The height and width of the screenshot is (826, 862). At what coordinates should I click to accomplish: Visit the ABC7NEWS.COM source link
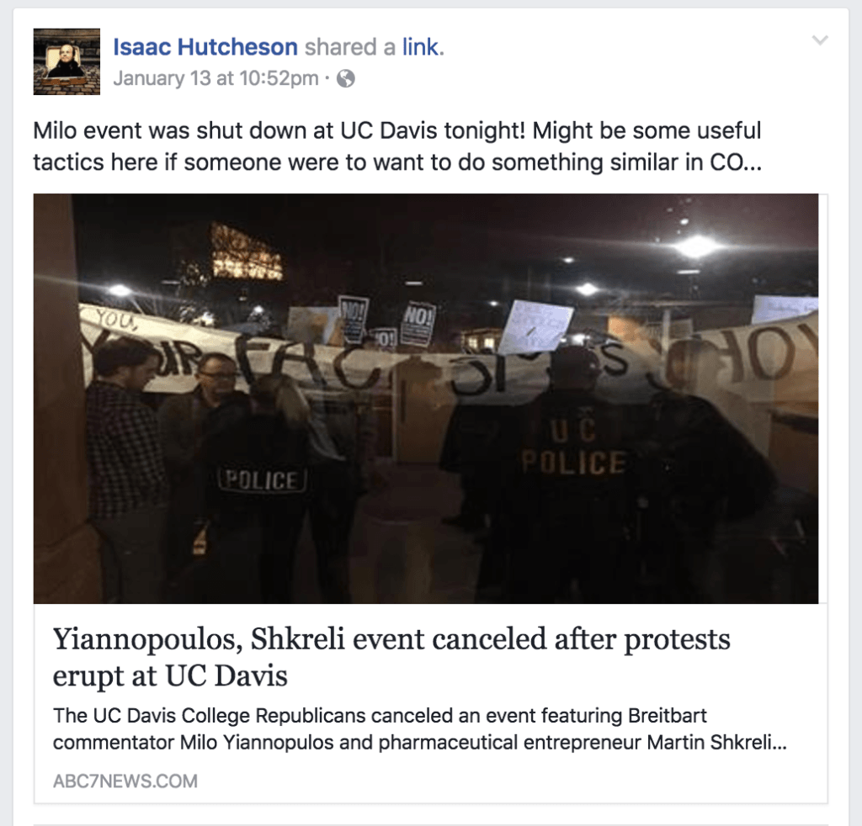[125, 781]
